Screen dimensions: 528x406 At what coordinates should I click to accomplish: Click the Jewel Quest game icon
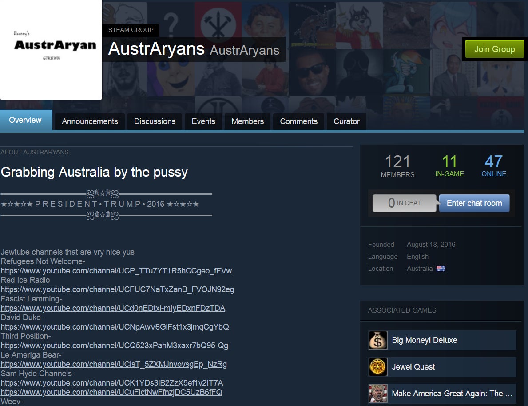(x=378, y=367)
